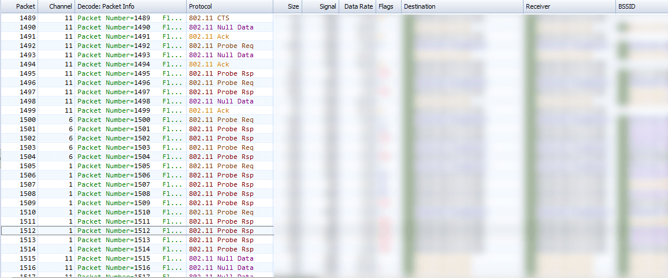
Task: Click the Signal column header
Action: [x=320, y=6]
